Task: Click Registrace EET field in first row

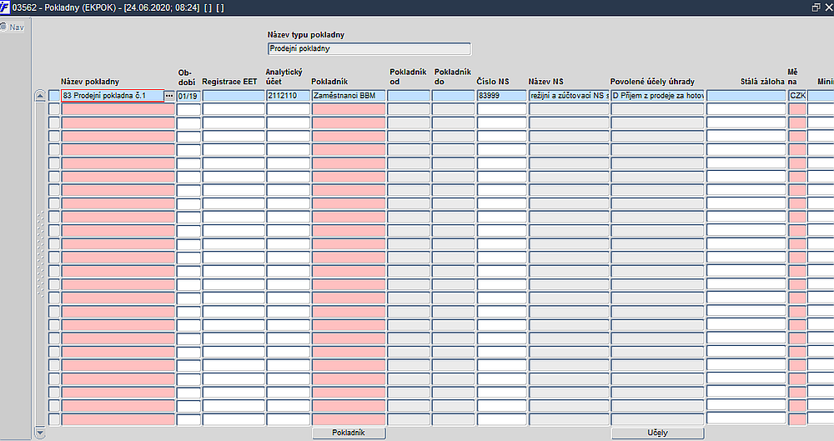Action: click(x=234, y=96)
